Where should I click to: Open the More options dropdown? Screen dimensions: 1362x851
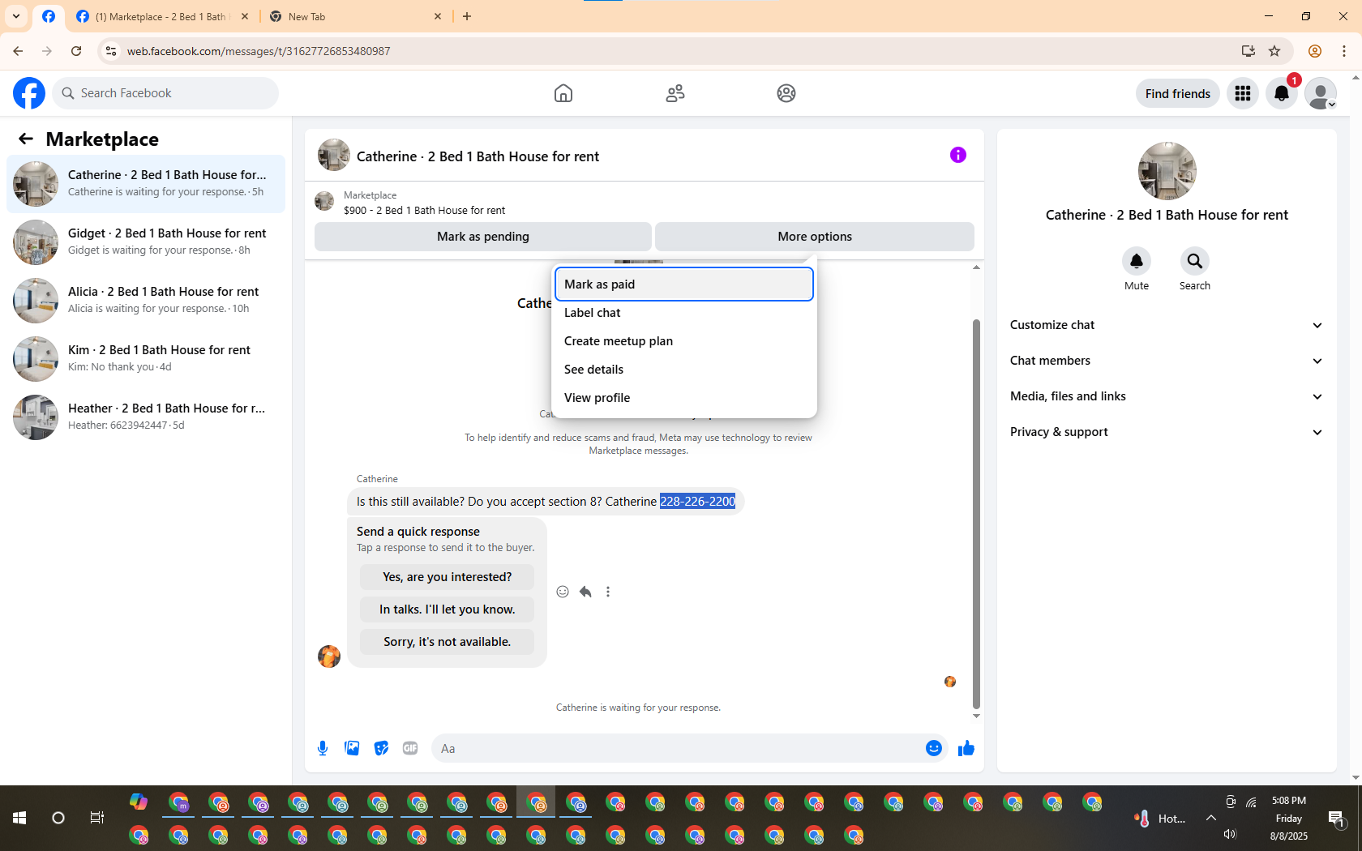tap(815, 237)
